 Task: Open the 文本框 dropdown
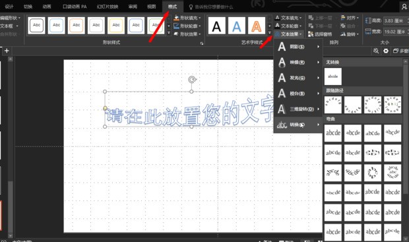(9, 26)
